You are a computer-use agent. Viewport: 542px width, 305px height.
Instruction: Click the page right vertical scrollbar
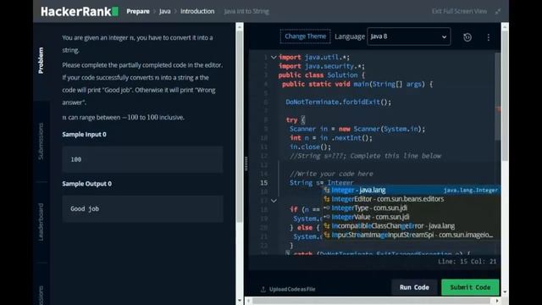[x=505, y=95]
